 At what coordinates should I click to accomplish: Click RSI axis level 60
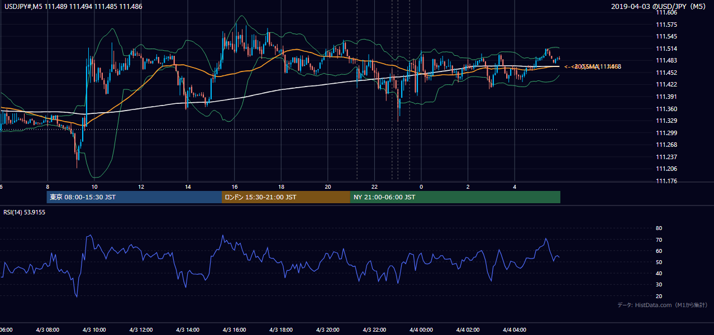(x=659, y=251)
